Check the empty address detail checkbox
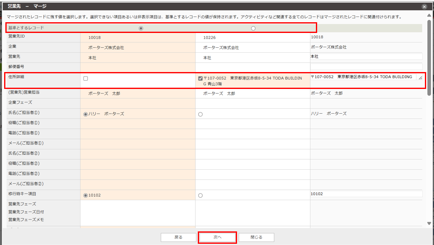This screenshot has height=245, width=434. pyautogui.click(x=86, y=78)
